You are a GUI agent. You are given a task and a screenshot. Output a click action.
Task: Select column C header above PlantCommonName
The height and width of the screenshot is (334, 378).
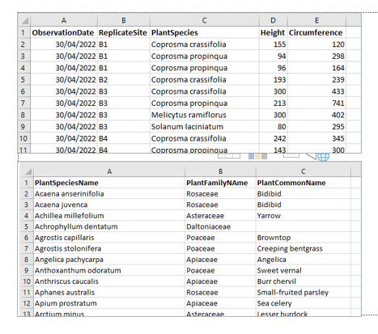pyautogui.click(x=304, y=171)
